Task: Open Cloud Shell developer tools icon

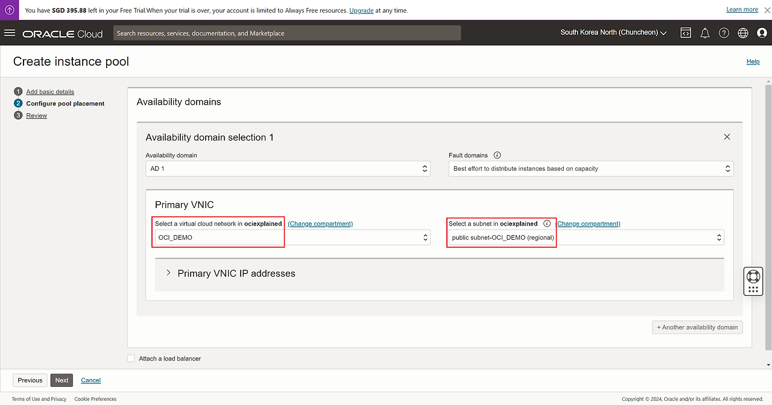Action: [x=686, y=33]
